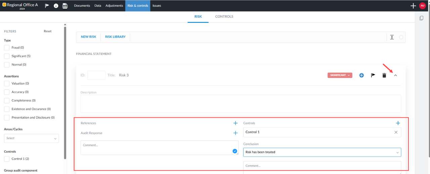430x174 pixels.
Task: Add a reference with the plus icon
Action: click(235, 123)
